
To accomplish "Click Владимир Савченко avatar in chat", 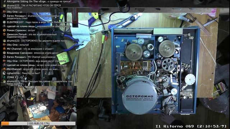I will point(4,53).
